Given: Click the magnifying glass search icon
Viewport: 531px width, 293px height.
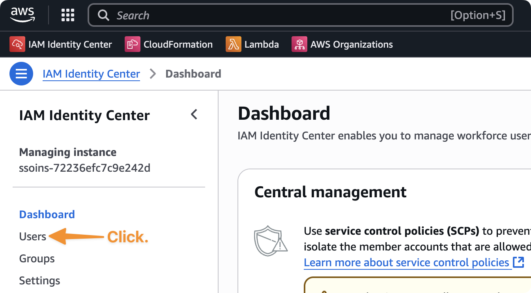Looking at the screenshot, I should coord(103,15).
